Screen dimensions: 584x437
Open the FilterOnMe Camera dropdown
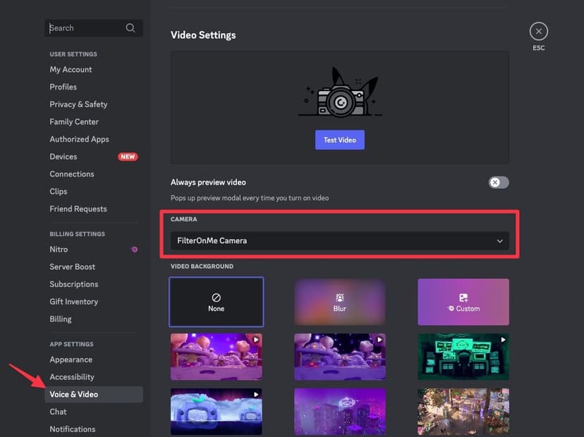339,240
